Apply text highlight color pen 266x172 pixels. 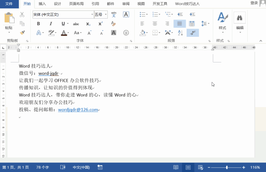point(51,33)
